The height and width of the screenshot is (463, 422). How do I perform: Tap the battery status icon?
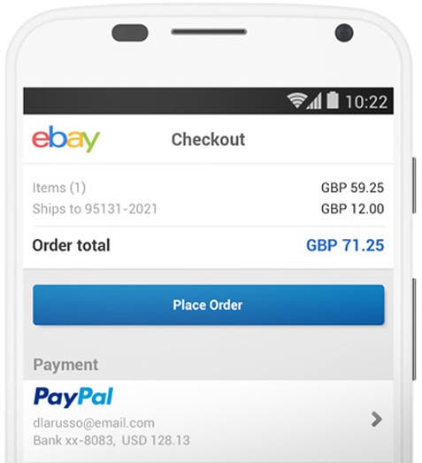coord(333,100)
